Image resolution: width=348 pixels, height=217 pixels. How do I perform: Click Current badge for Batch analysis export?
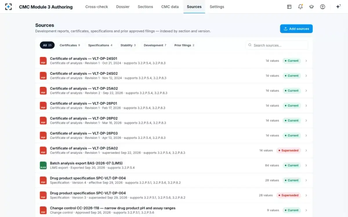292,165
